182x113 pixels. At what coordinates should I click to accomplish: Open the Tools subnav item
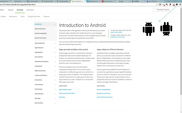22,16
